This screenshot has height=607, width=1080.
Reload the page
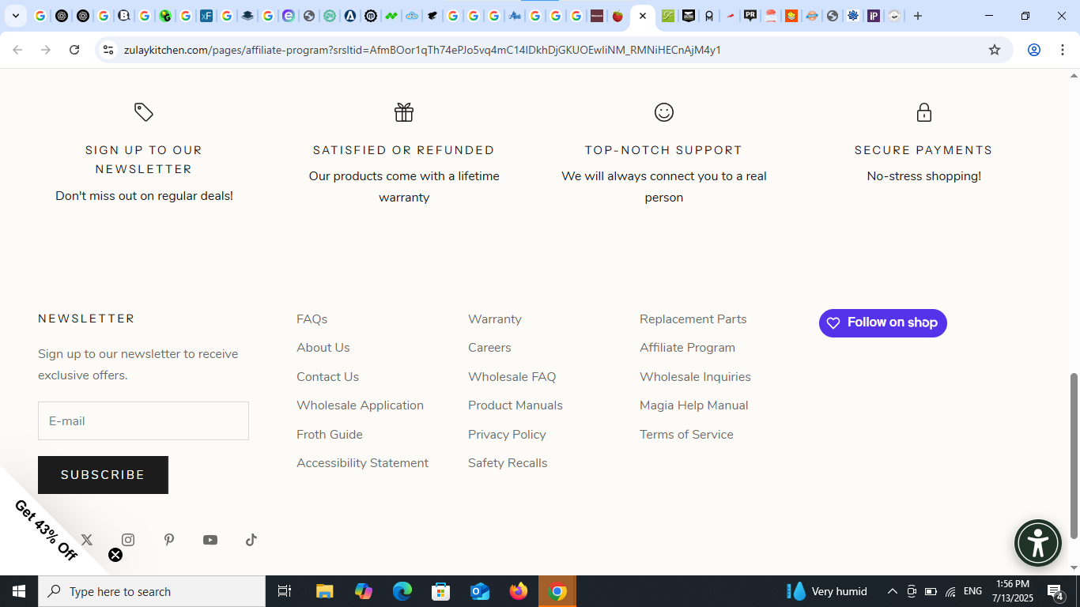[x=74, y=50]
